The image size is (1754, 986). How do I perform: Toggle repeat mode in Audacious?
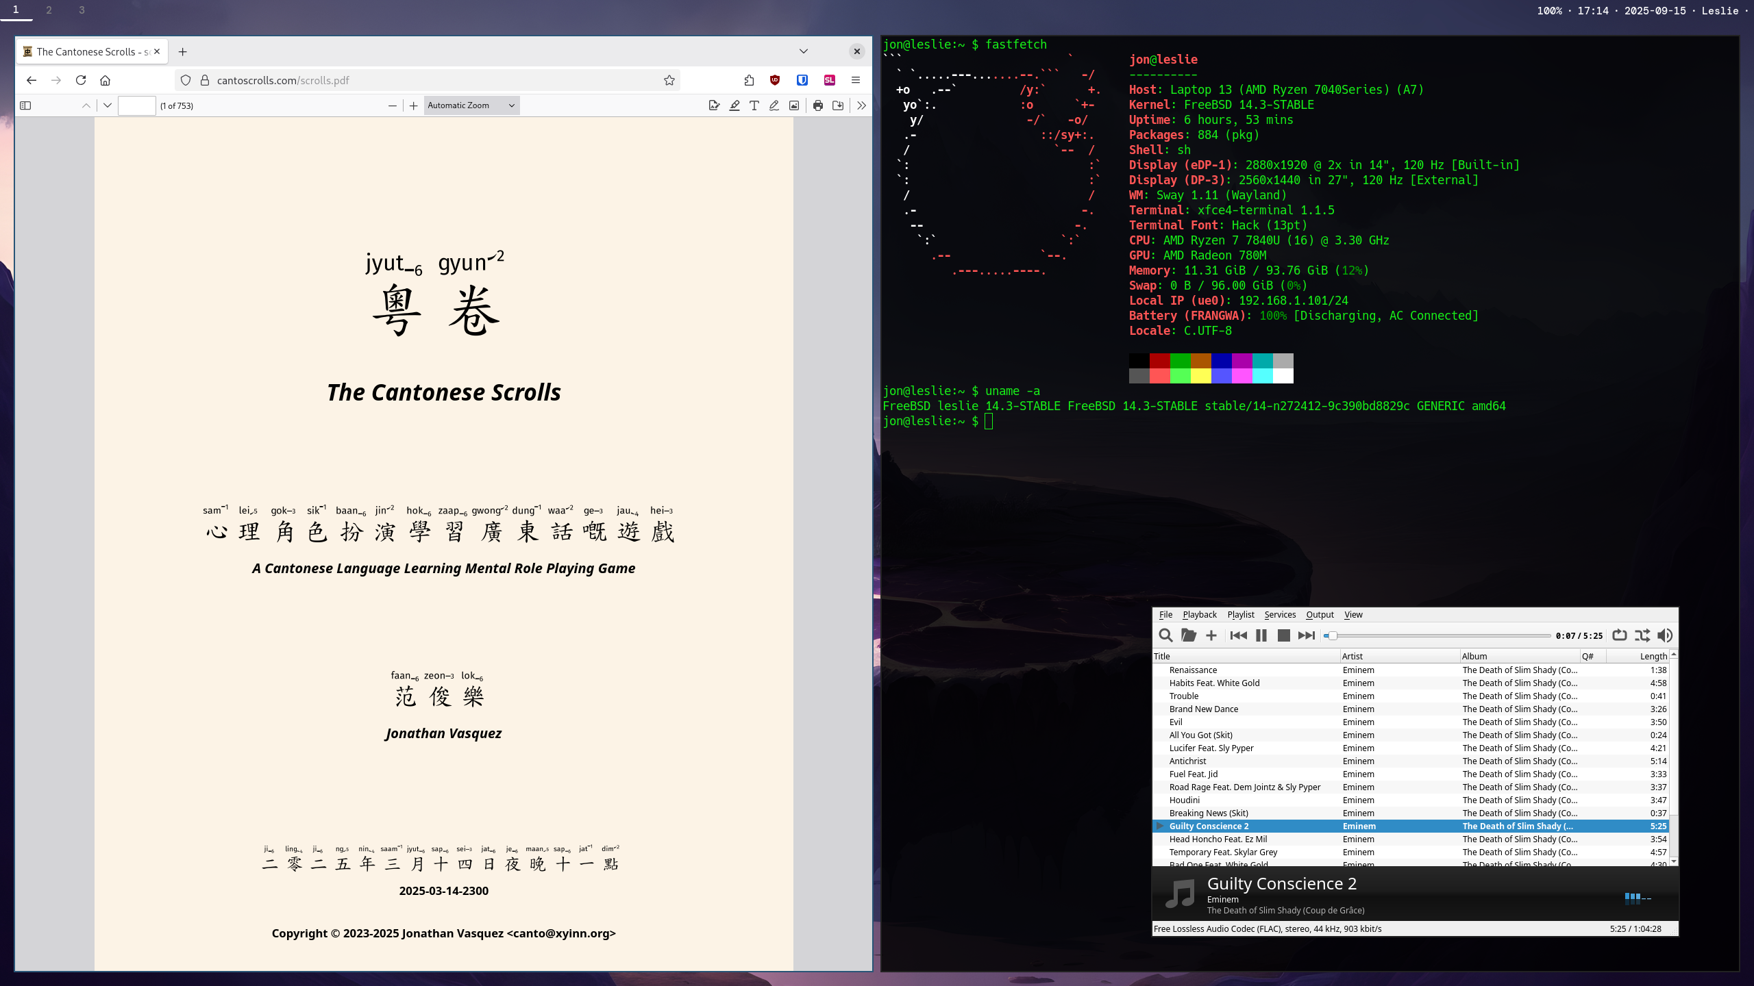pyautogui.click(x=1619, y=635)
